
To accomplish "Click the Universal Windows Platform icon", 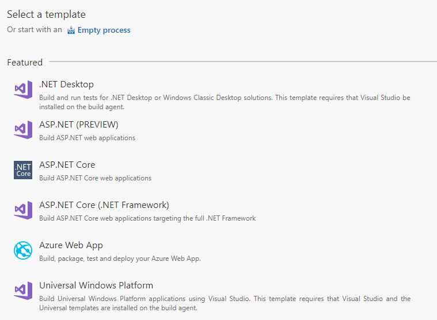I will [x=23, y=291].
